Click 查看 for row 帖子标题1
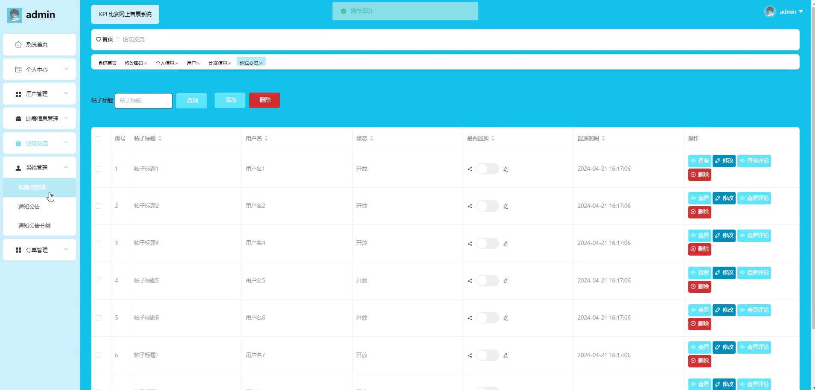Image resolution: width=815 pixels, height=390 pixels. click(700, 161)
